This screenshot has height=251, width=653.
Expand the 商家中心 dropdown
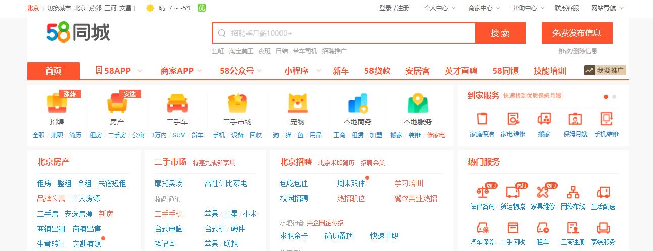click(x=484, y=8)
